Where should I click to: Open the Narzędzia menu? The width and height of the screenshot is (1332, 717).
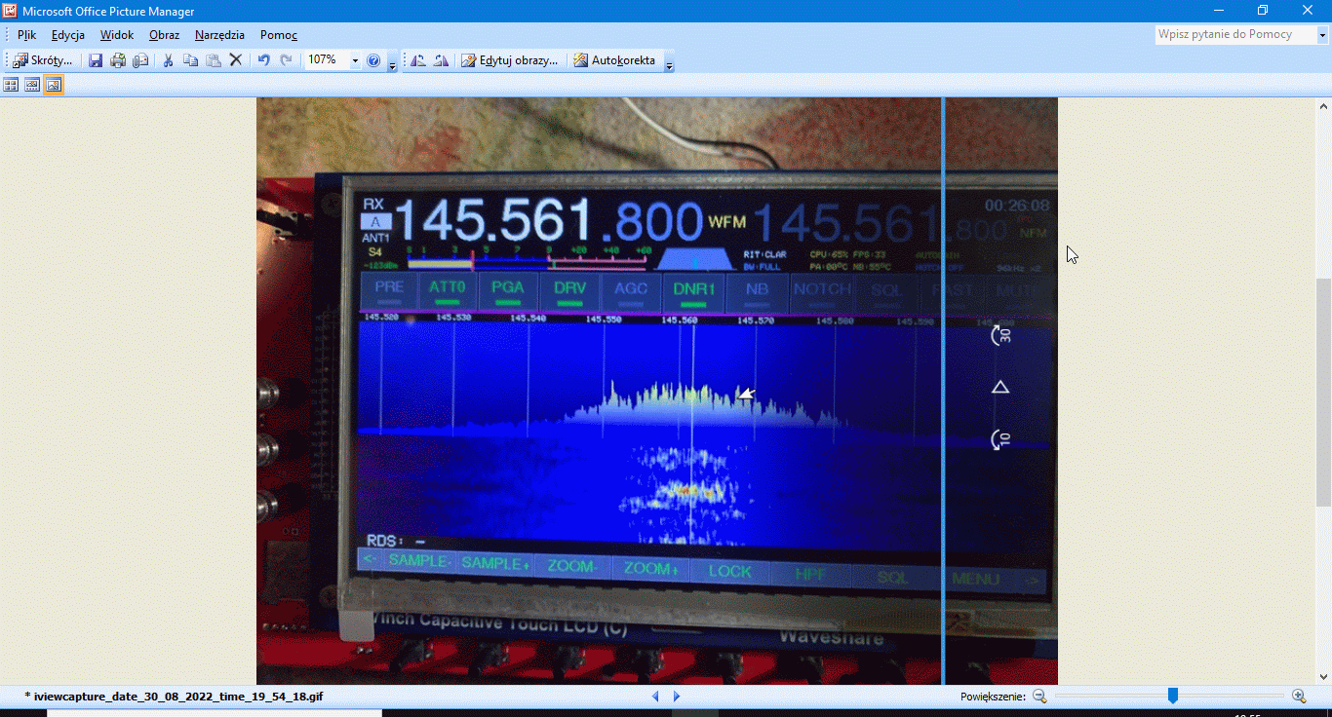coord(219,35)
